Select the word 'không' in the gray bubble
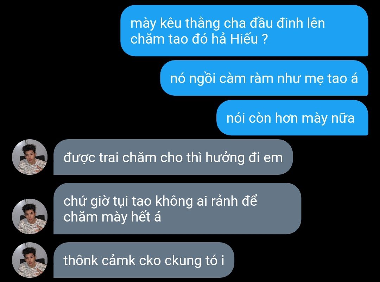This screenshot has width=380, height=282. [x=174, y=201]
